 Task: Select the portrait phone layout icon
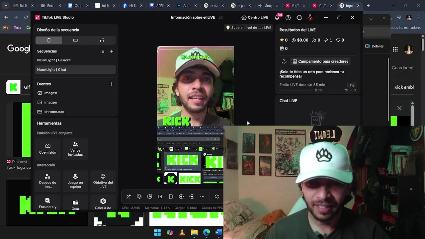coord(49,40)
